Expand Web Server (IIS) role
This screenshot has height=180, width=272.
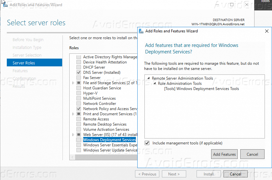(x=74, y=135)
